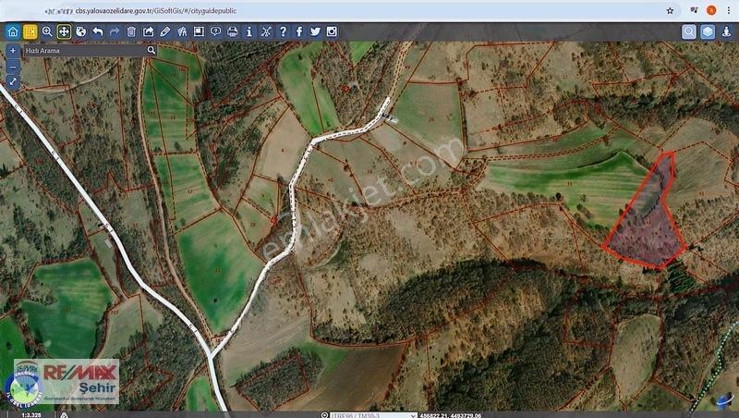This screenshot has width=739, height=418.
Task: Click the location pin icon in status bar
Action: pos(324,415)
